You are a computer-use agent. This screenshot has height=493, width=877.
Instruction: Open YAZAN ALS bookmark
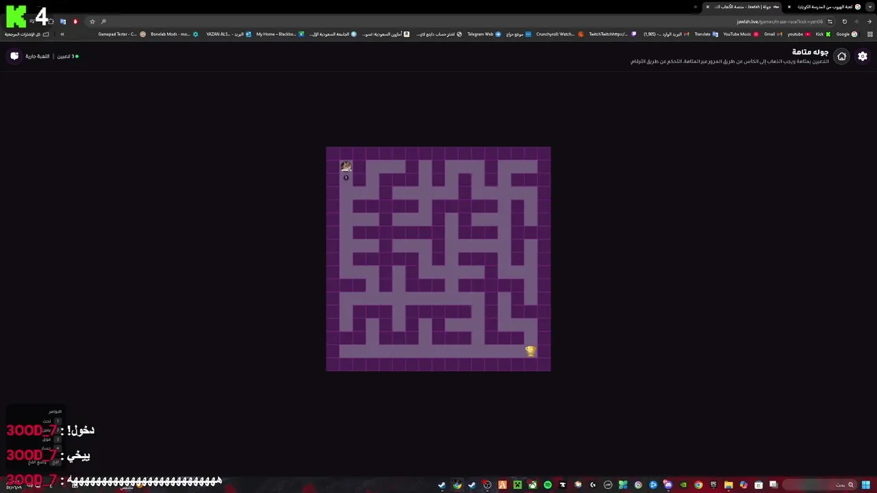tap(229, 34)
